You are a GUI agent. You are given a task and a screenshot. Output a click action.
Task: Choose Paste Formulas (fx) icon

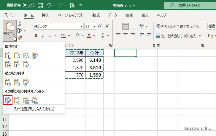pyautogui.click(x=17, y=55)
